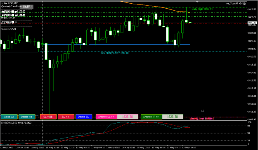Select the Prev / Daily Low label
The width and height of the screenshot is (258, 150).
[114, 53]
